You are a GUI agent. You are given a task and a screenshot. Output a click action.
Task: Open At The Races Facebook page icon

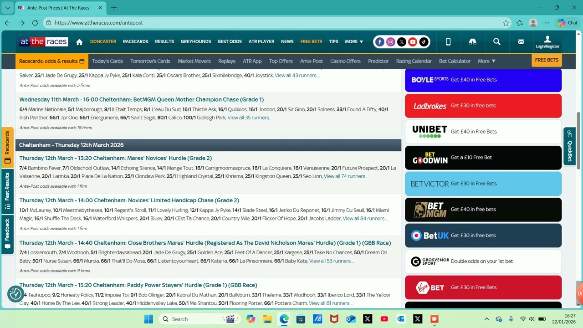tap(380, 42)
